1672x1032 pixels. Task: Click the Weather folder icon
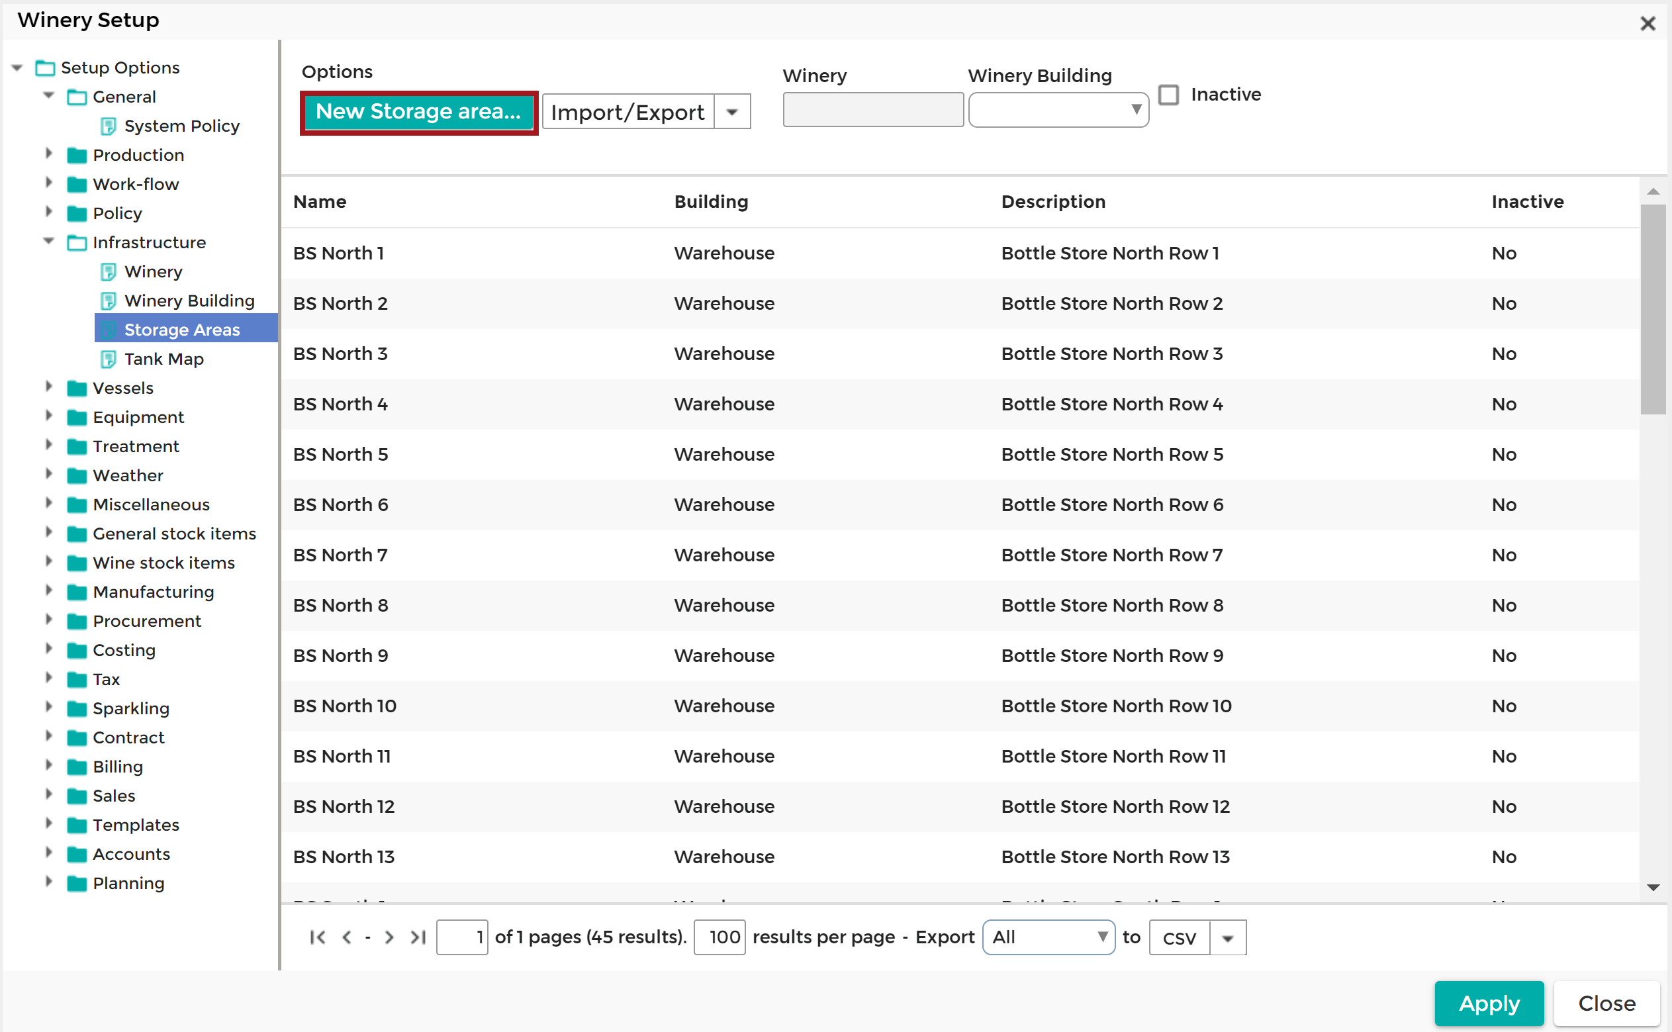coord(77,476)
